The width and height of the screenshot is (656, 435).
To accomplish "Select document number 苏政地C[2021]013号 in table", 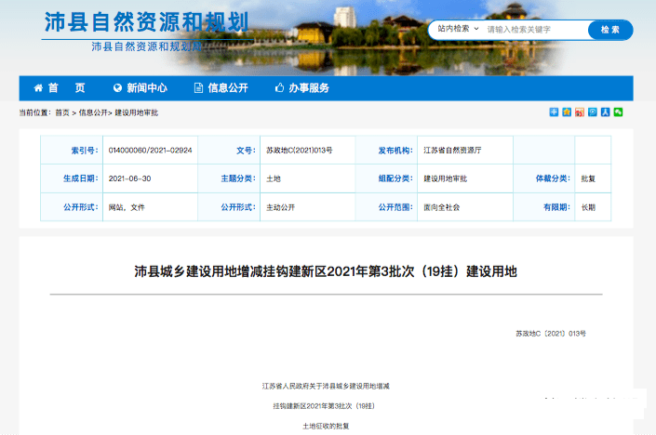I will (x=300, y=150).
